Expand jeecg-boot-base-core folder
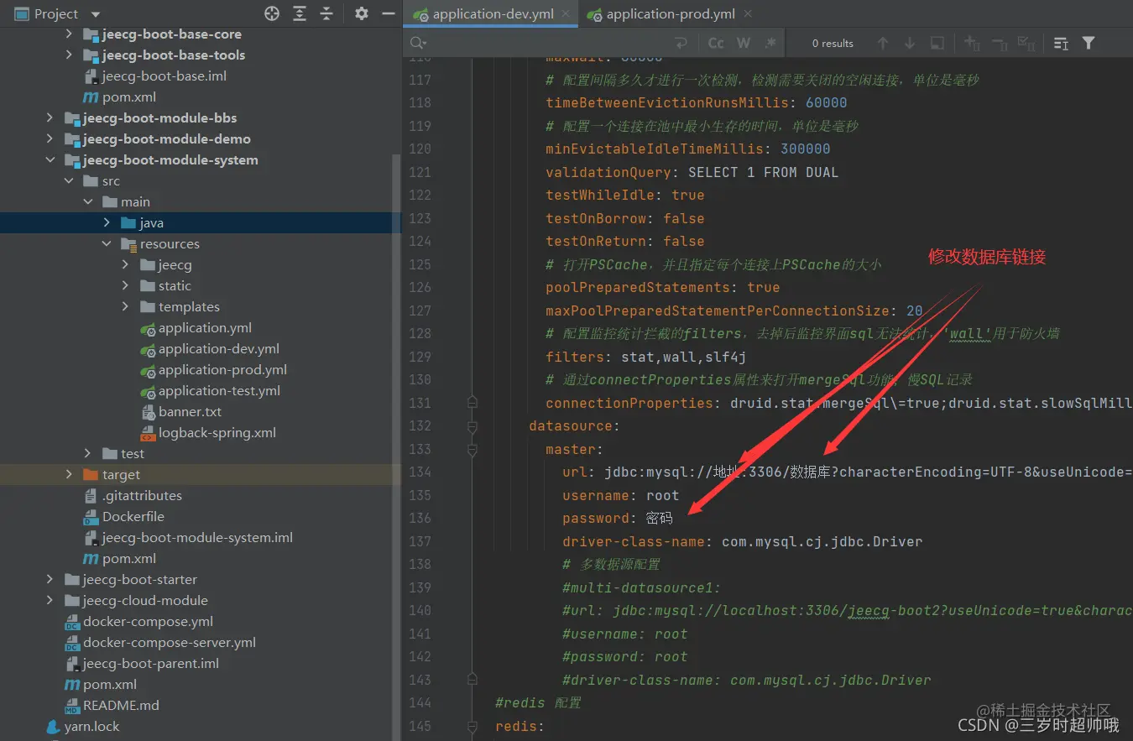The width and height of the screenshot is (1133, 741). [x=69, y=34]
